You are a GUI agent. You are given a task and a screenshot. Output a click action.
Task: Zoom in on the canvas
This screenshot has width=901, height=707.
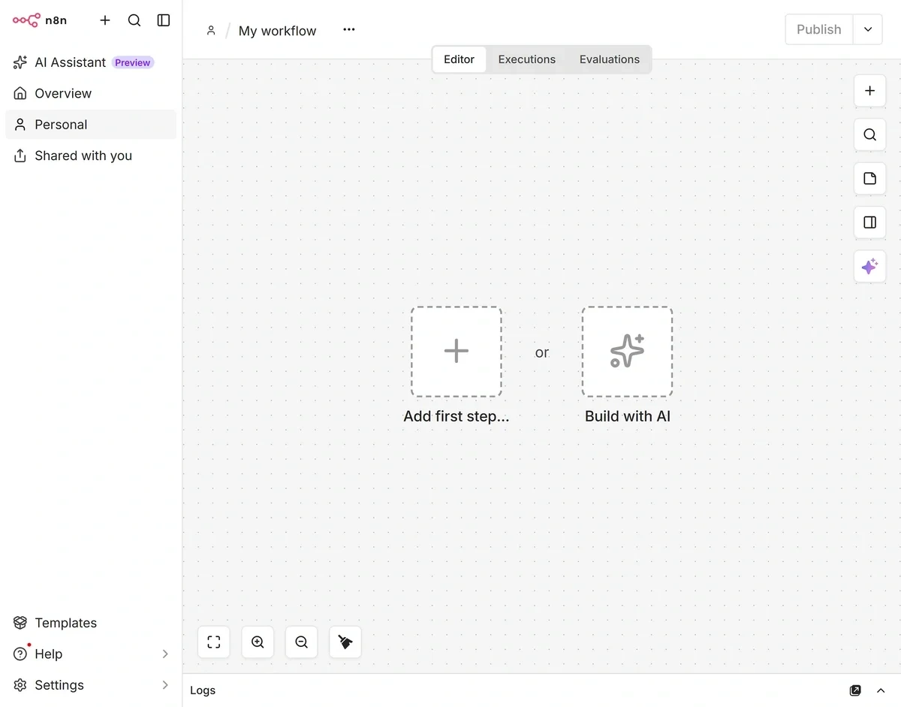tap(258, 642)
